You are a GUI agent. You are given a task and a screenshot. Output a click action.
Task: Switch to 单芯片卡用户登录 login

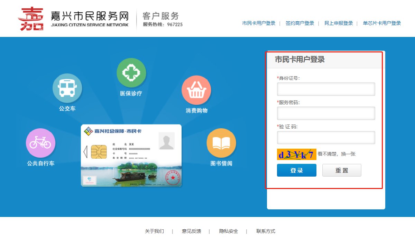381,23
